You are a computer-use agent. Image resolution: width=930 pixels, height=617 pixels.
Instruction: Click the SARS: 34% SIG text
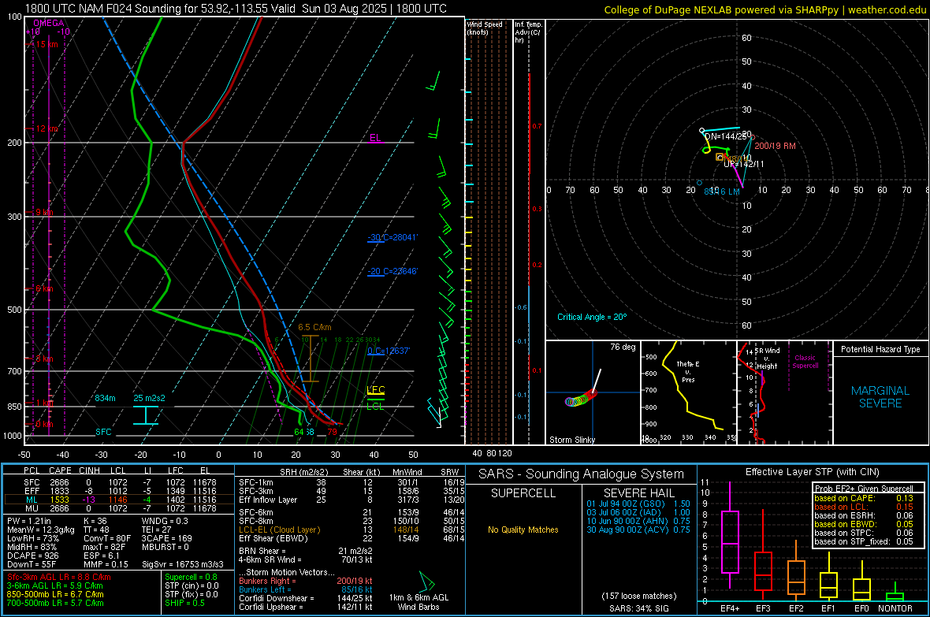pyautogui.click(x=638, y=608)
